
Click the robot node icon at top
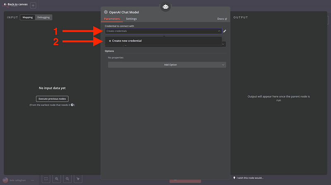point(165,7)
